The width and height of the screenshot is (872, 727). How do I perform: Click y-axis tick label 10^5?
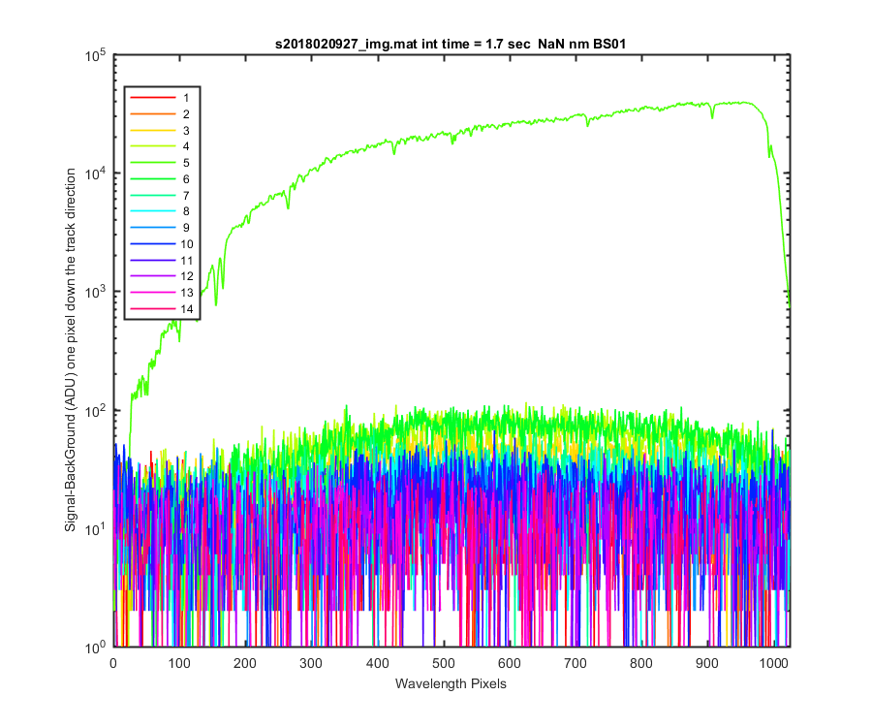95,55
